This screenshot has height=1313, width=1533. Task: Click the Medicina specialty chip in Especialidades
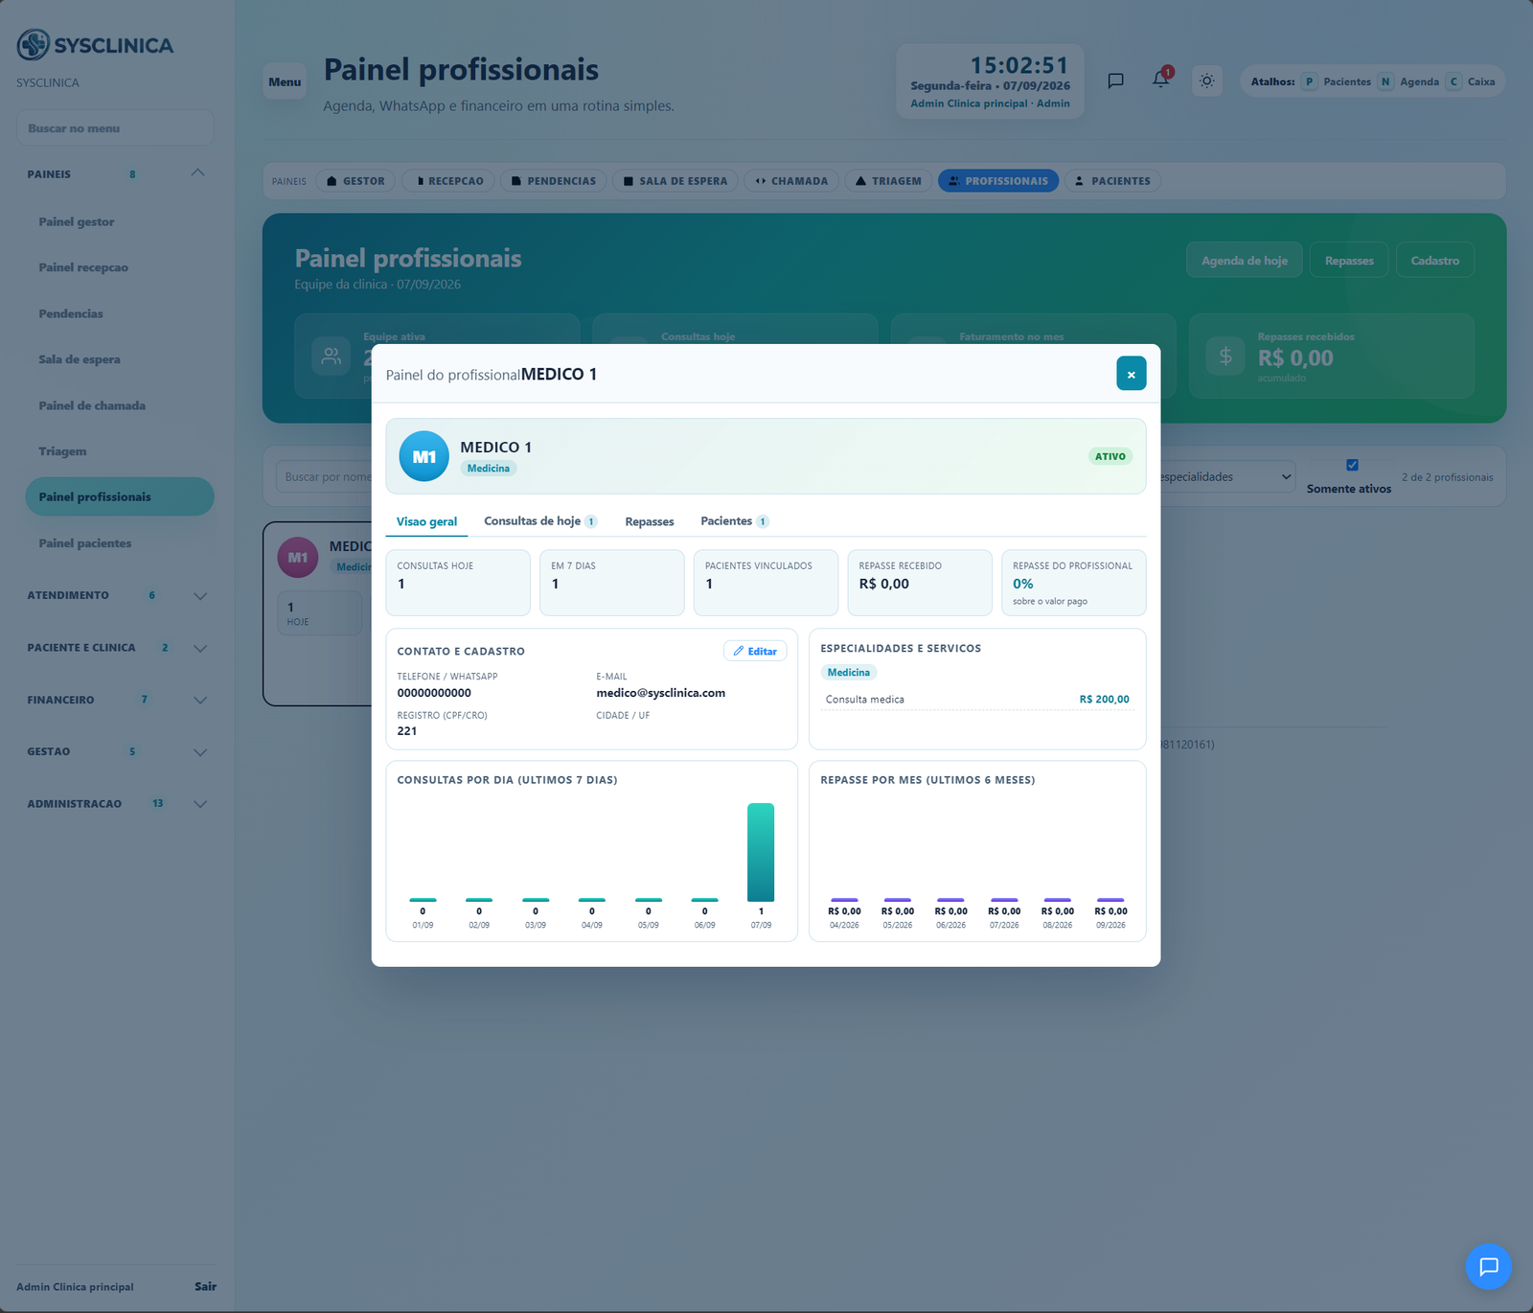(849, 673)
